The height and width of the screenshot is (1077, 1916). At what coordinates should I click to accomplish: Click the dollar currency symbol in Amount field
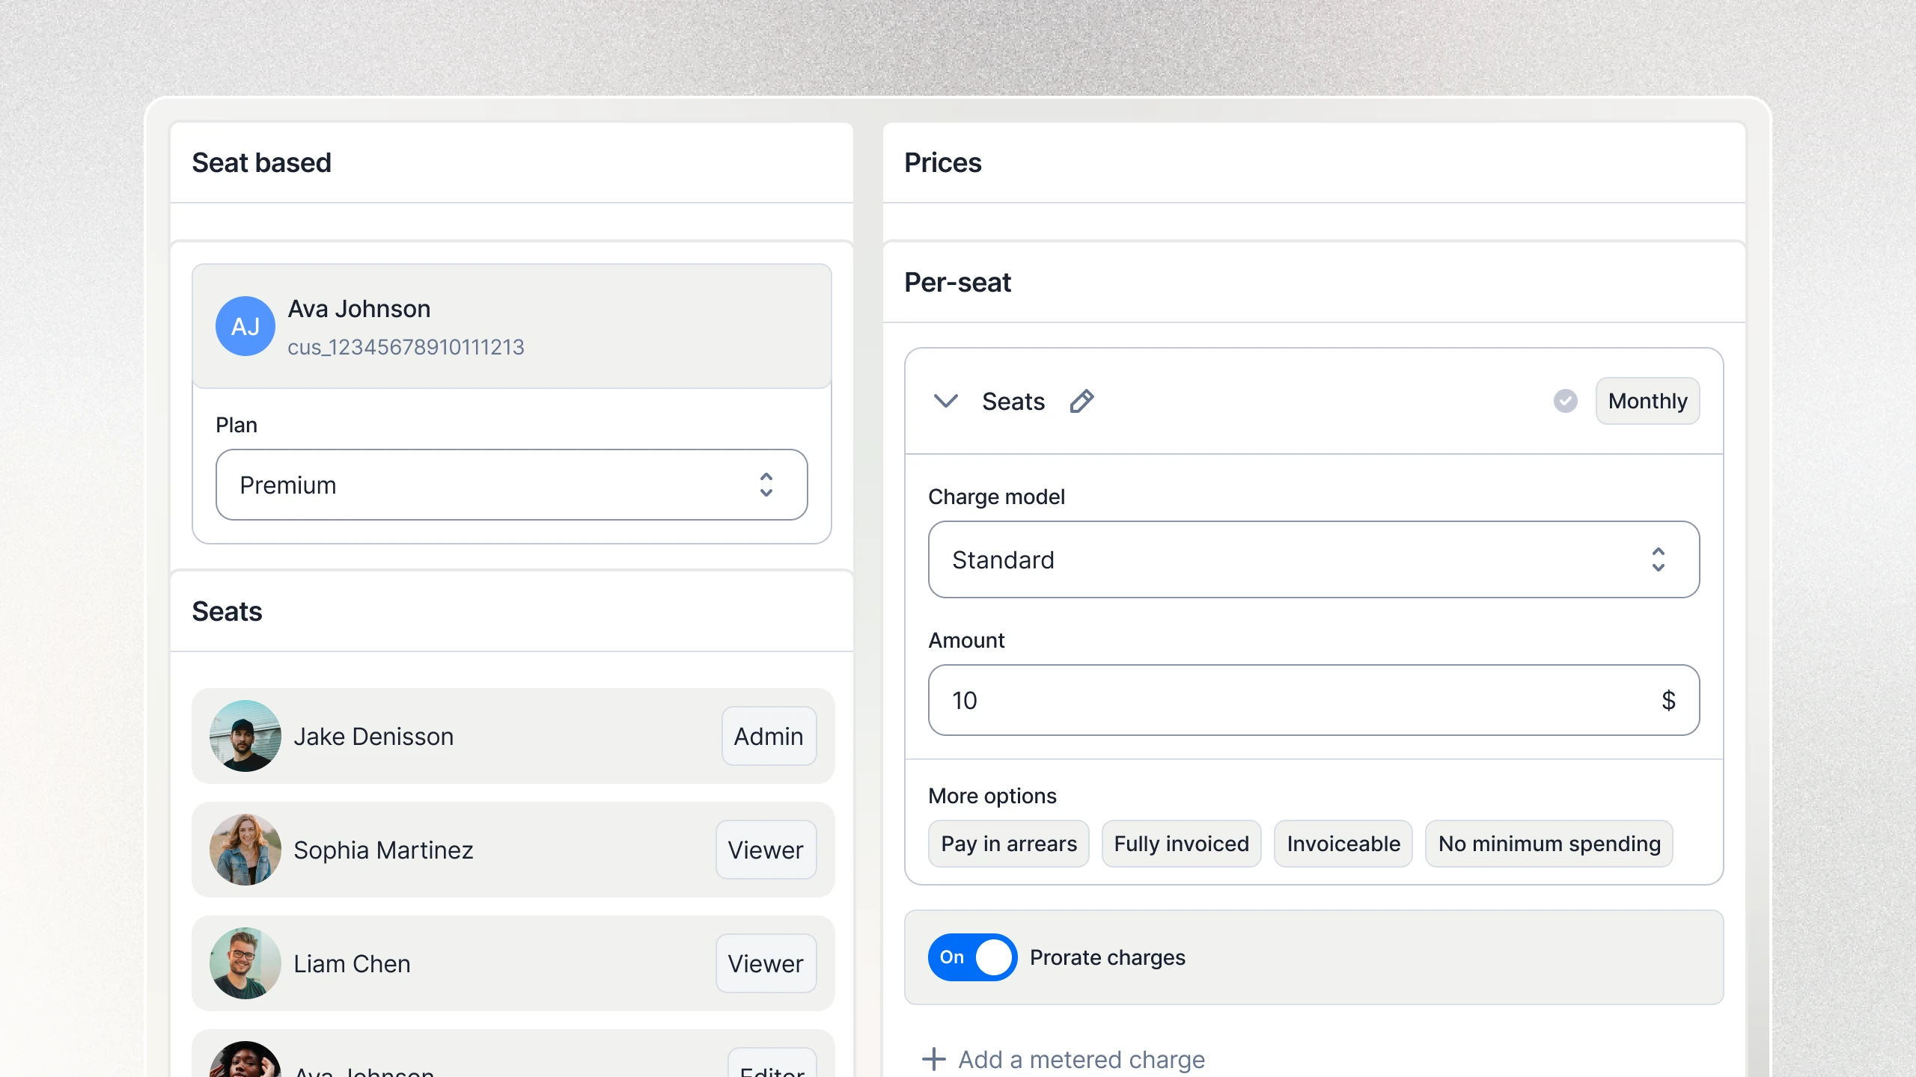pyautogui.click(x=1668, y=700)
